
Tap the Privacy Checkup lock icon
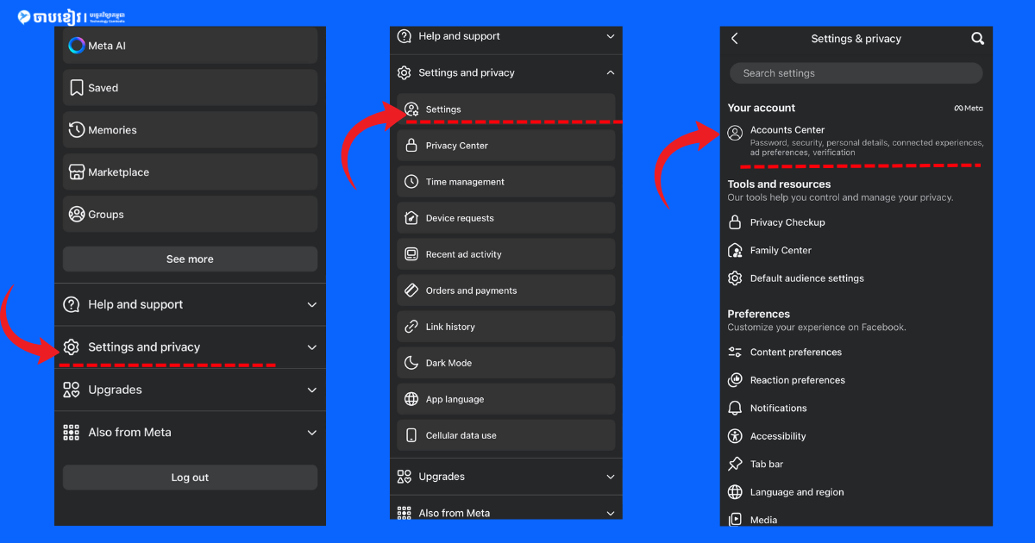coord(735,222)
